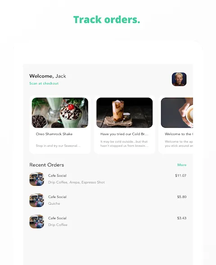Open Cafe Social thumbnail for $11.07 order

coord(37,179)
